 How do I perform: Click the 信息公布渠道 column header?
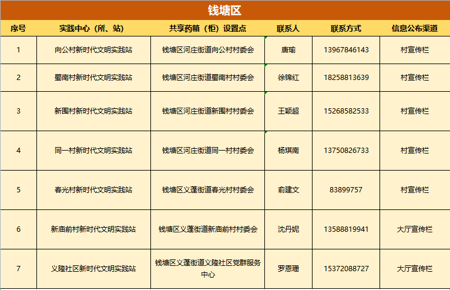click(415, 28)
